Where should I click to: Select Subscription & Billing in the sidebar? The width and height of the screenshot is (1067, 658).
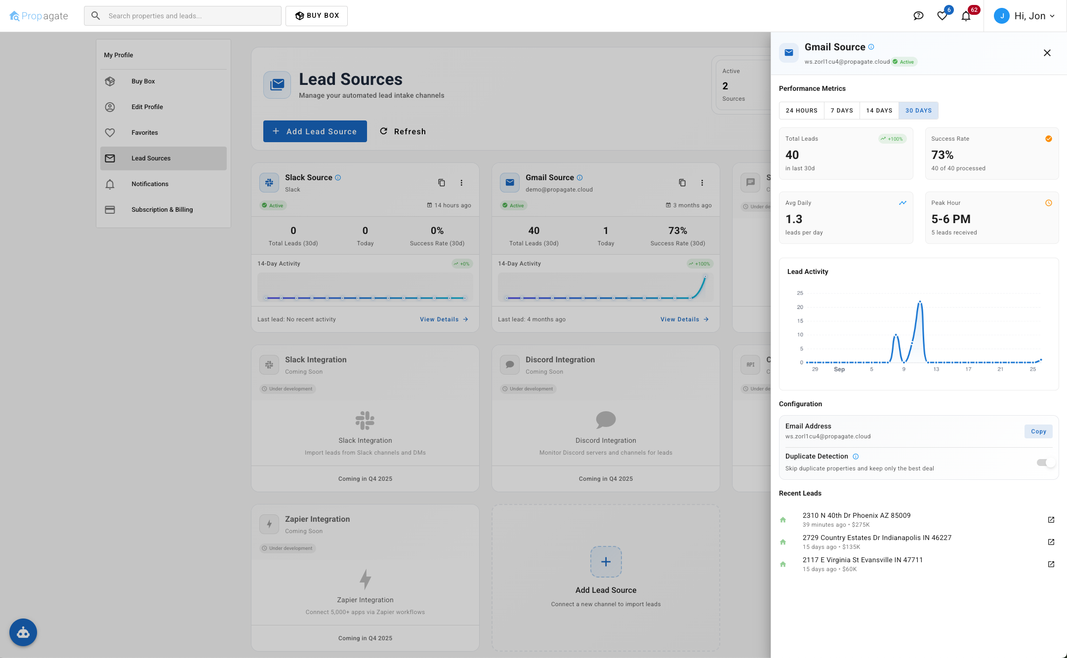pyautogui.click(x=162, y=209)
